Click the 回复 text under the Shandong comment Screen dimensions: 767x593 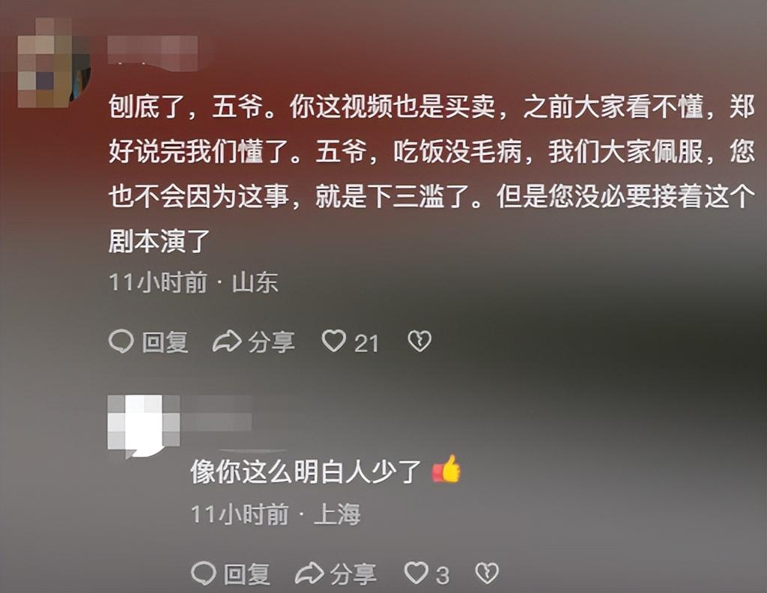tap(165, 341)
